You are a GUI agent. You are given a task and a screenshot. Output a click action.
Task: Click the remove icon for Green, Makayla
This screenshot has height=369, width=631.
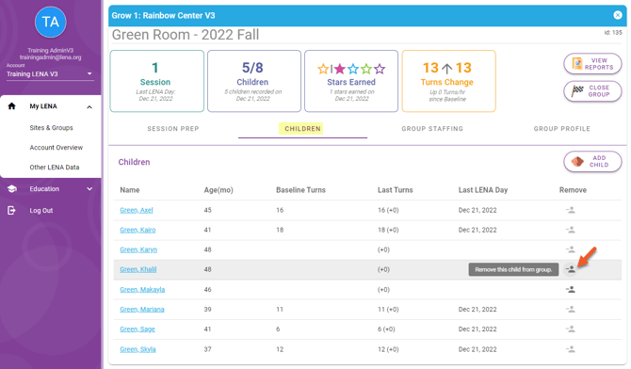point(570,289)
